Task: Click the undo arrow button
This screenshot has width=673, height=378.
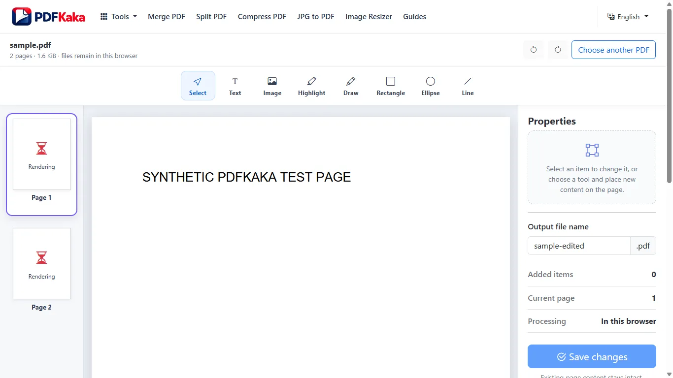Action: (534, 50)
